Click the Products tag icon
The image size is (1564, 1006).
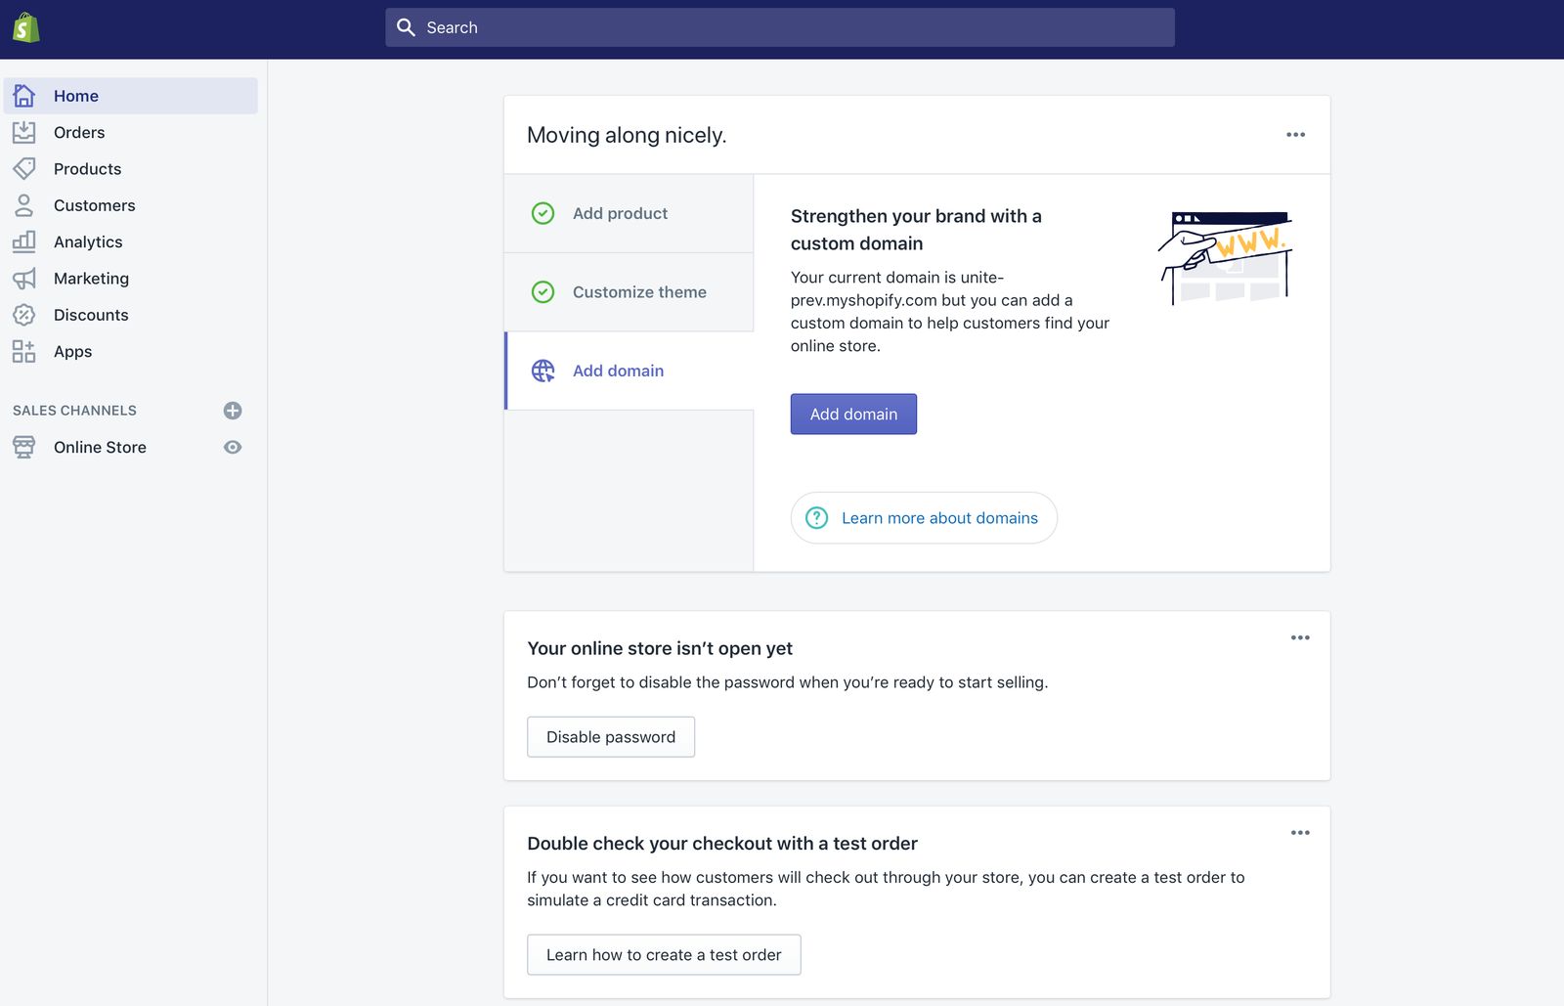24,168
